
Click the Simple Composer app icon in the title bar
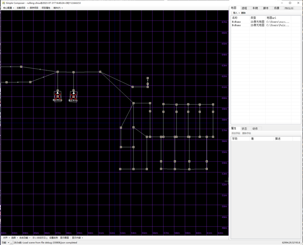[3, 3]
